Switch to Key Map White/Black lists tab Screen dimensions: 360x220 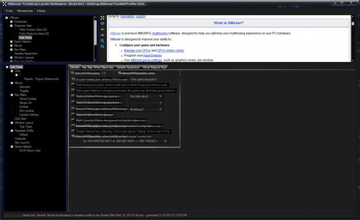point(98,67)
